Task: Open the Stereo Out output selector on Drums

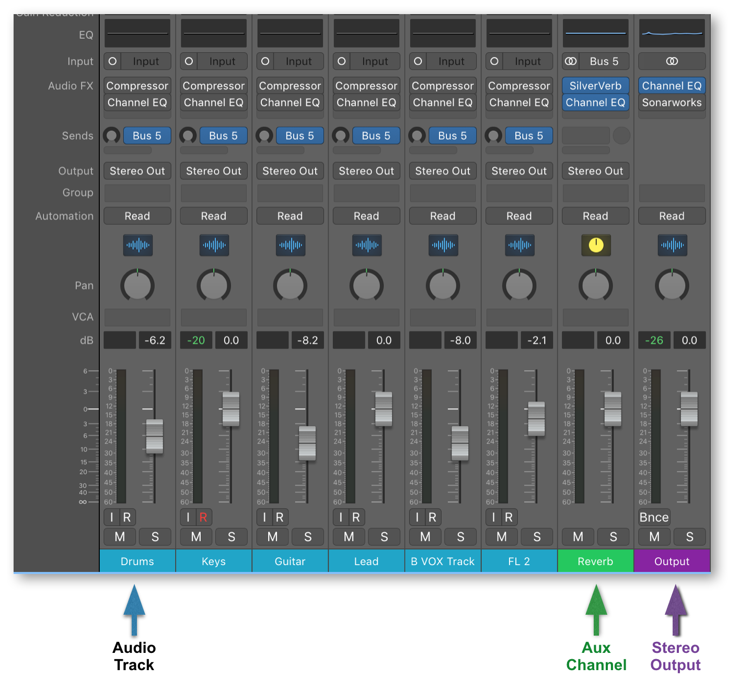Action: (x=137, y=170)
